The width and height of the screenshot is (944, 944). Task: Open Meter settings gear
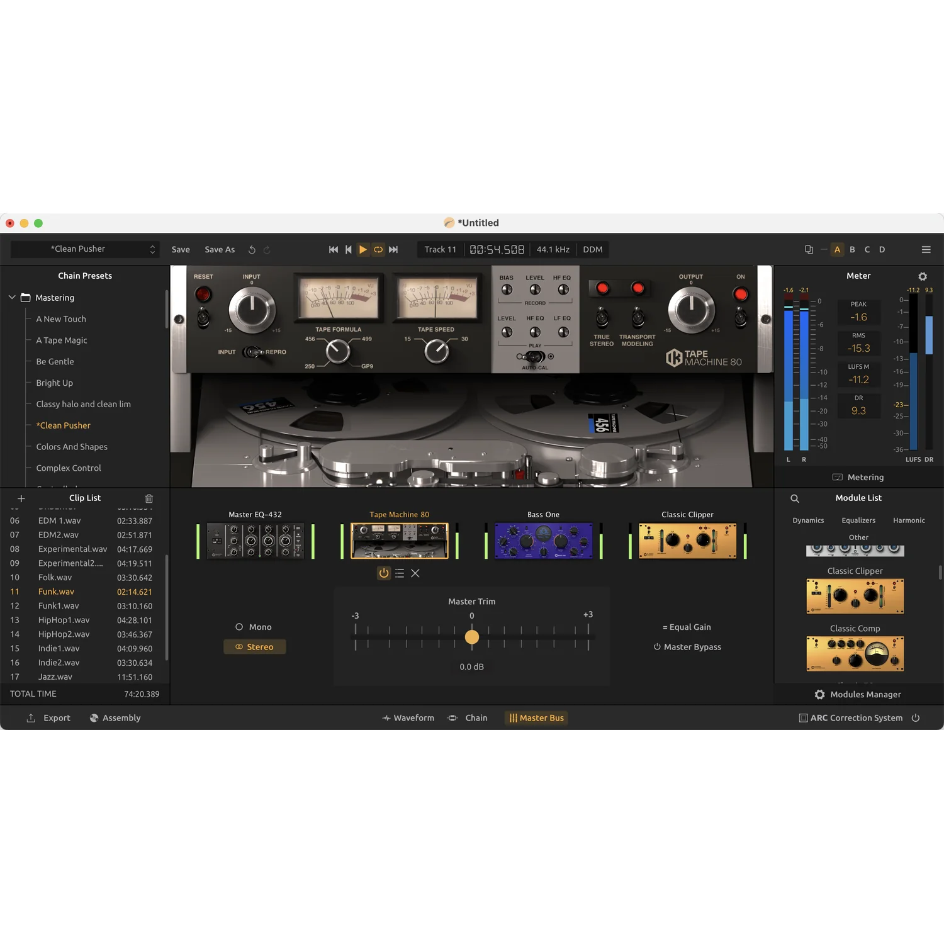(x=923, y=276)
